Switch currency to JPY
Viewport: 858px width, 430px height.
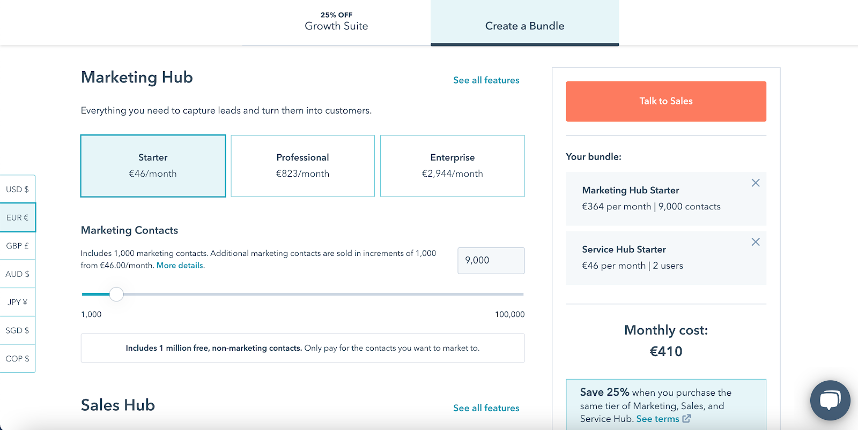click(x=17, y=301)
